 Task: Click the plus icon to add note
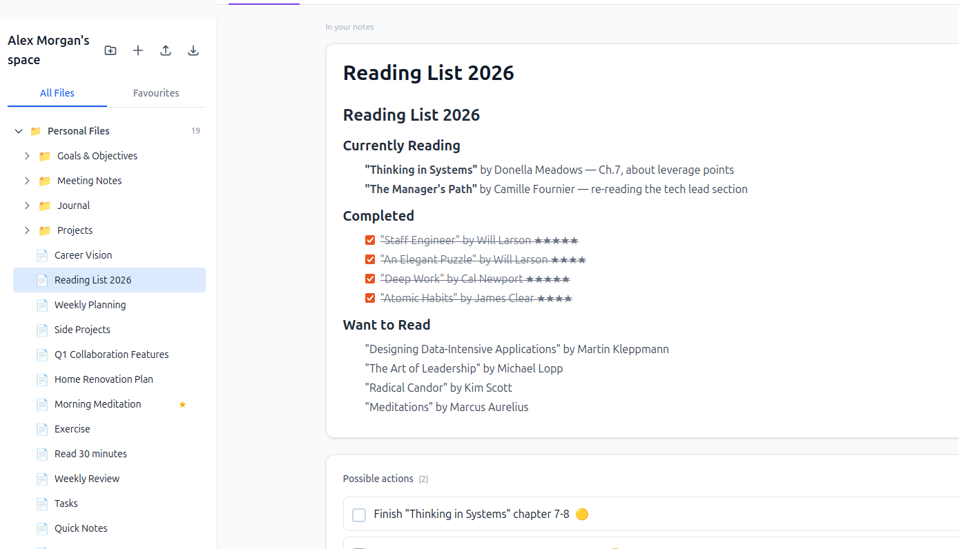(138, 50)
